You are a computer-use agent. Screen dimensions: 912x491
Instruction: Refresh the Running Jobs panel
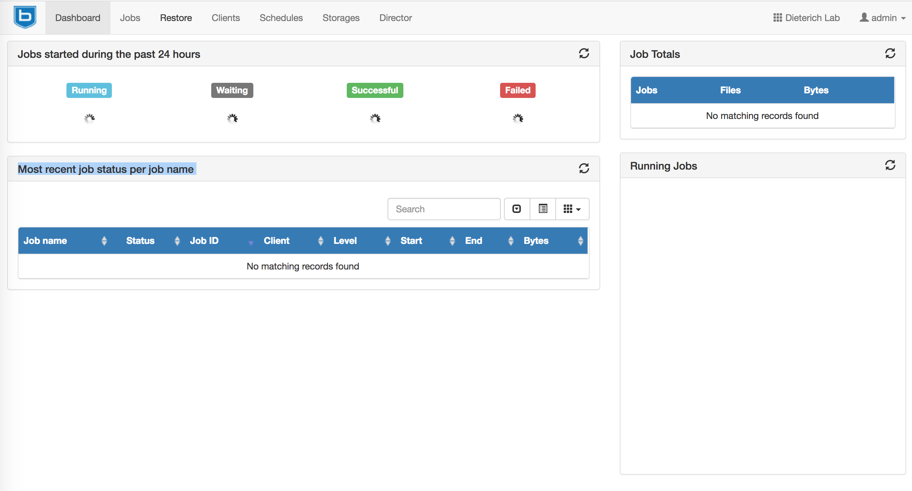[890, 165]
